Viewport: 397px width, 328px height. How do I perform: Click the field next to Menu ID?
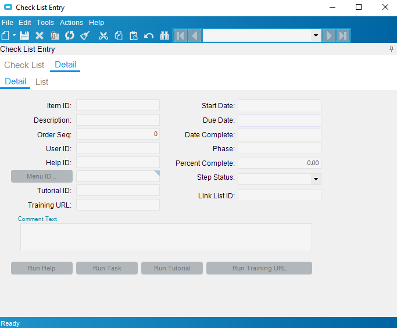(x=118, y=176)
